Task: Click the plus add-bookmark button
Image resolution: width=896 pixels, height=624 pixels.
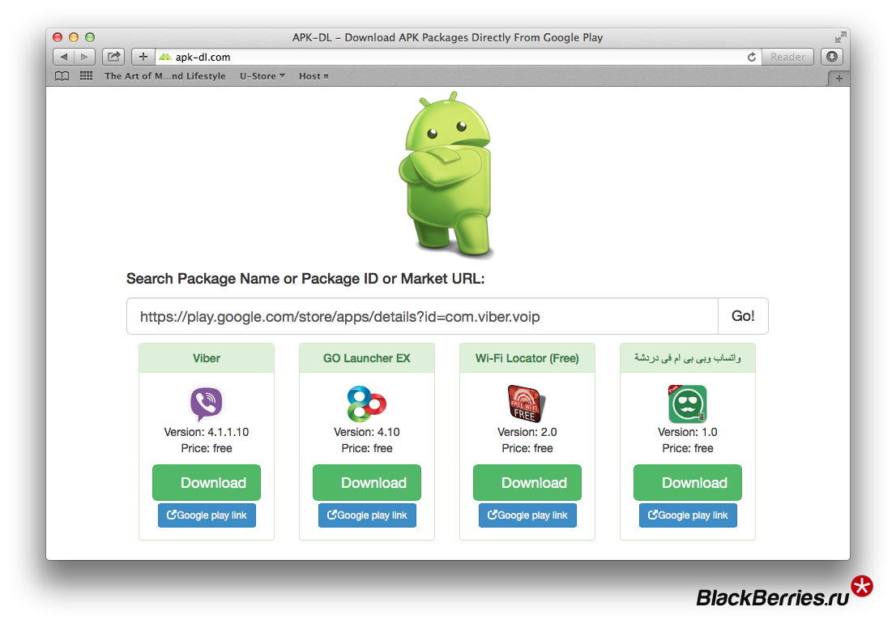Action: (143, 57)
